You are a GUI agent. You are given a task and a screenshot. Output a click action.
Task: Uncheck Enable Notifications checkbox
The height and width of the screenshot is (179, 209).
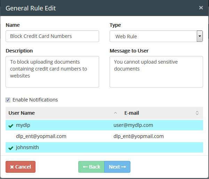8,100
